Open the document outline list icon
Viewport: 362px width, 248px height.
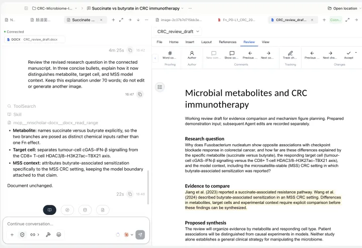tap(160, 87)
